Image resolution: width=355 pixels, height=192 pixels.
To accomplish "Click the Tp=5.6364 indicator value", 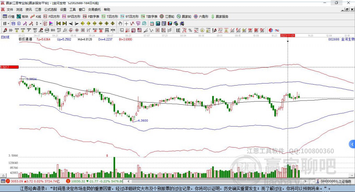I will click(x=43, y=40).
